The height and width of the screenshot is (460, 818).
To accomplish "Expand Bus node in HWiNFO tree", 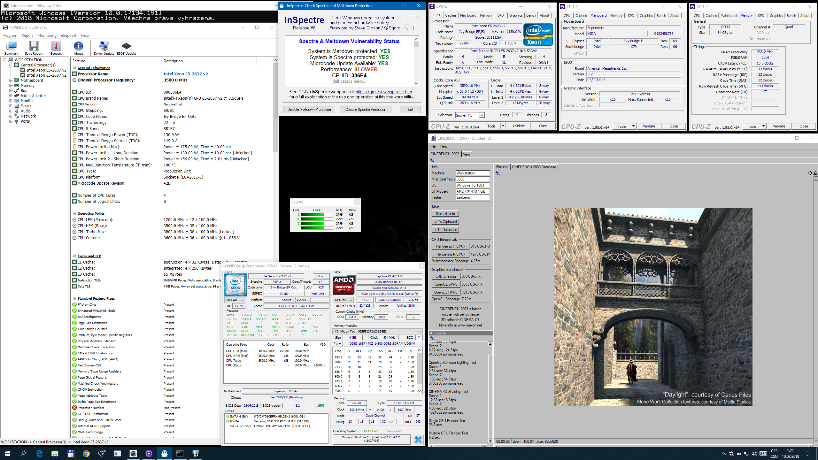I will 11,91.
